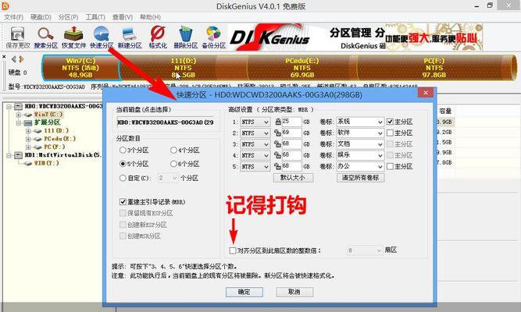This screenshot has height=312, width=521.
Task: Cancel the dialog with the 取消 button
Action: [294, 292]
